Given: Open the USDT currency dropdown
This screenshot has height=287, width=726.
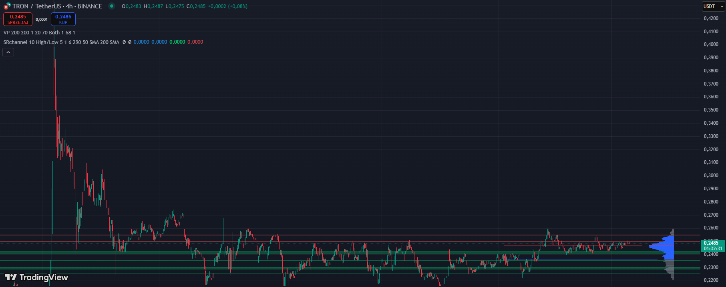Looking at the screenshot, I should [714, 6].
